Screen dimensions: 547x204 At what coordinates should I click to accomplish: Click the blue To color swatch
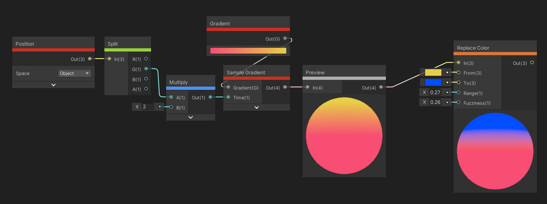tap(433, 82)
